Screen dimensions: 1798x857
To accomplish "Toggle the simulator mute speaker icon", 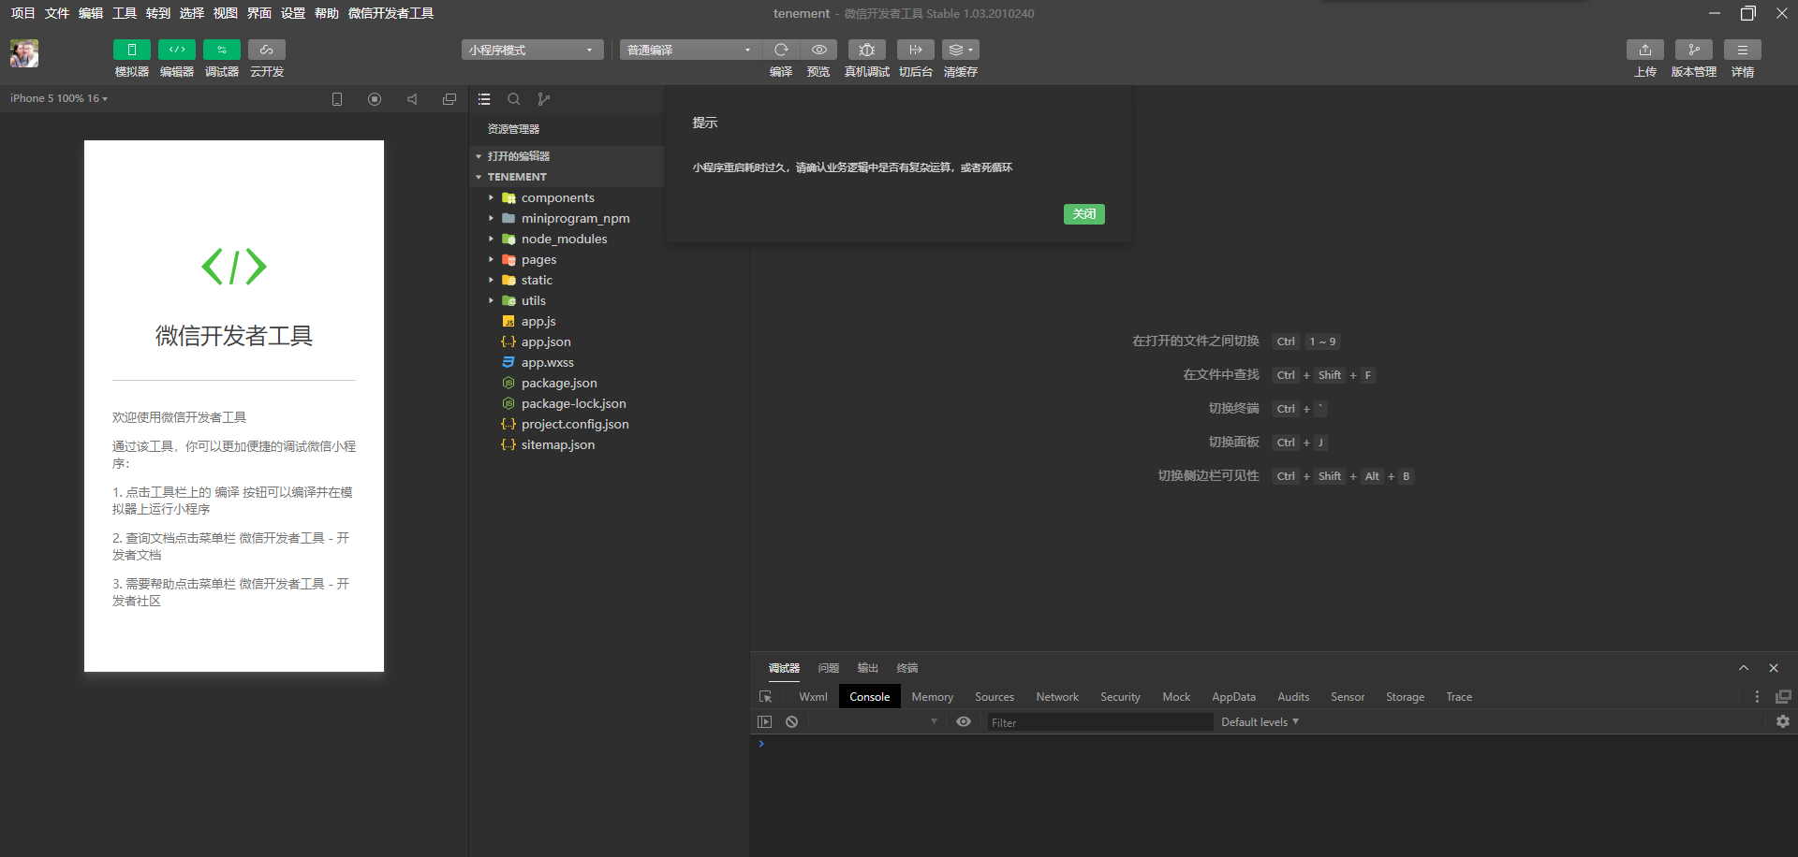I will (x=412, y=99).
